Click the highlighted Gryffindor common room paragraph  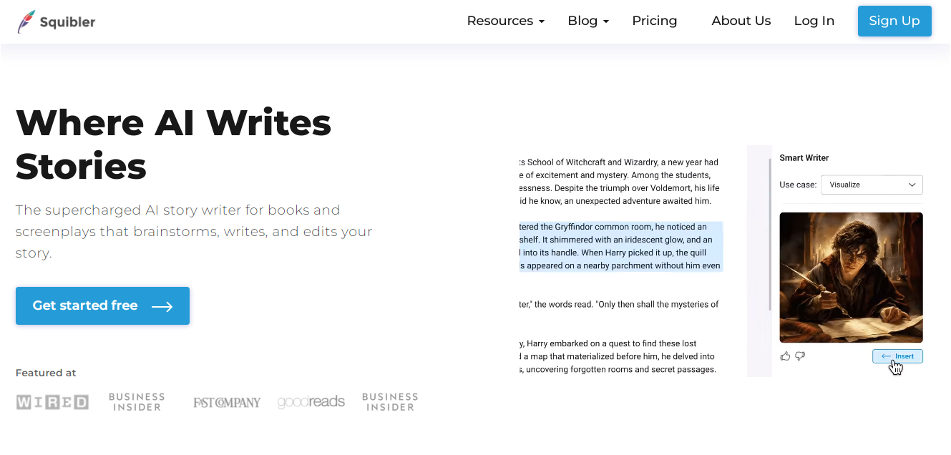(x=620, y=246)
